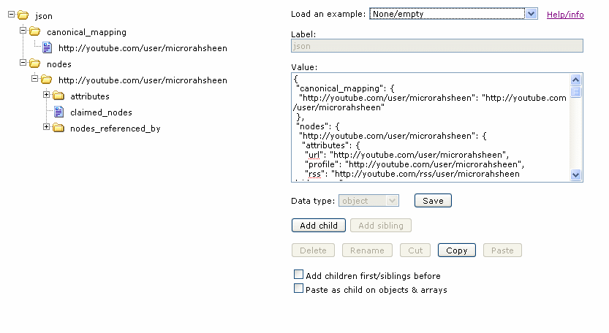This screenshot has height=333, width=609.
Task: Open the Load an example dropdown
Action: point(531,13)
